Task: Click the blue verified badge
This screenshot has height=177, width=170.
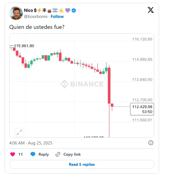Action: pyautogui.click(x=74, y=10)
